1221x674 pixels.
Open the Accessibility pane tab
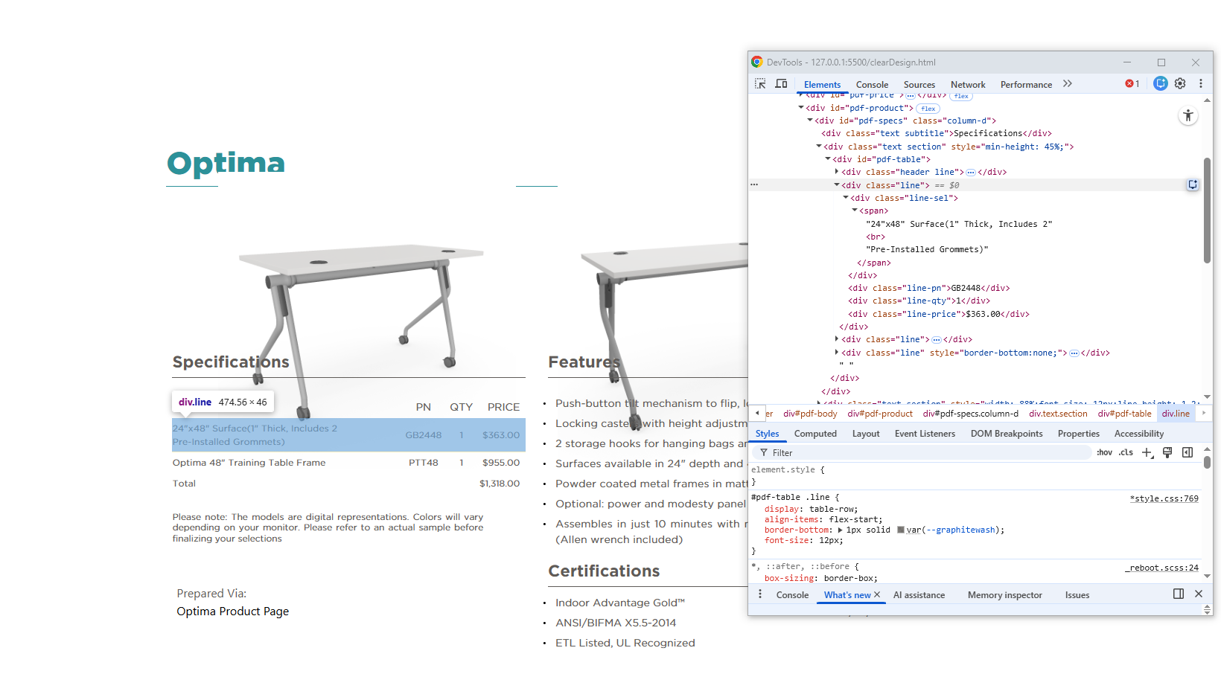pyautogui.click(x=1139, y=434)
